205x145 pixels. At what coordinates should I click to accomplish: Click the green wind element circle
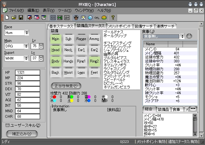[72, 97]
